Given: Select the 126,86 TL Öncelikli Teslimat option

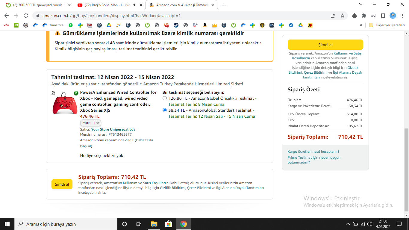Looking at the screenshot, I should point(165,98).
